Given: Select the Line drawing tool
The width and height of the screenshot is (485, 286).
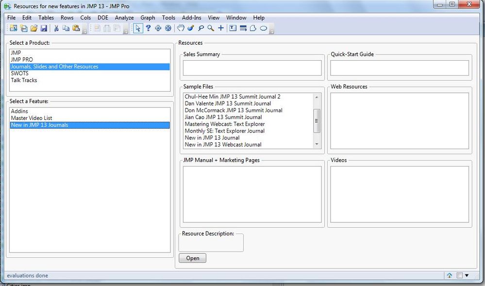Looking at the screenshot, I should pyautogui.click(x=243, y=28).
